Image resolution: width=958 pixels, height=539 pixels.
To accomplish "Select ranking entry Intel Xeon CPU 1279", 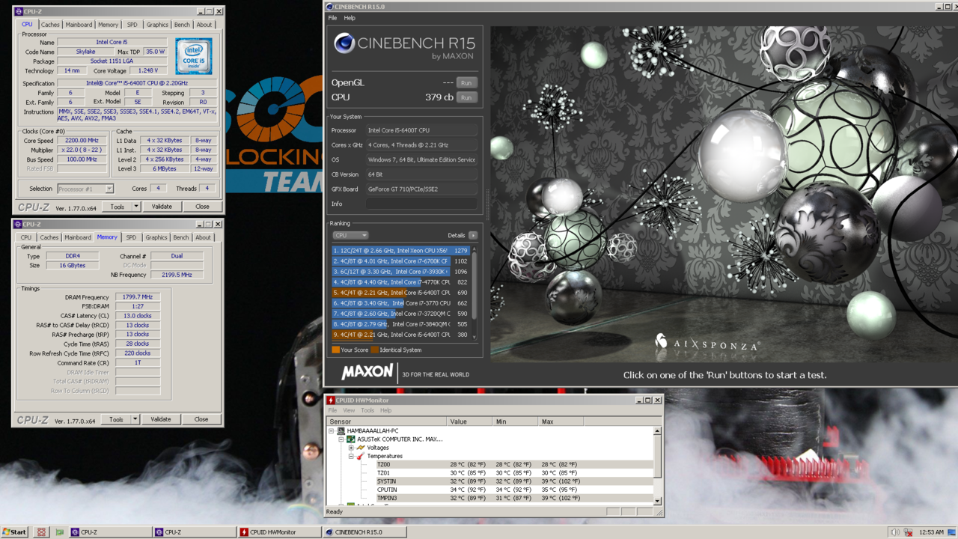I will [401, 251].
